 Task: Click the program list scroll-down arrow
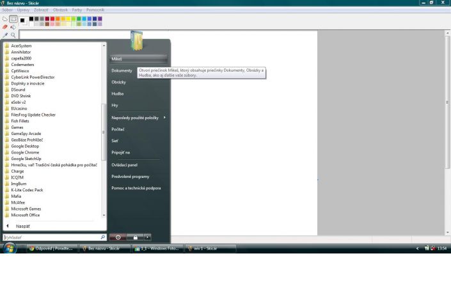click(x=104, y=215)
